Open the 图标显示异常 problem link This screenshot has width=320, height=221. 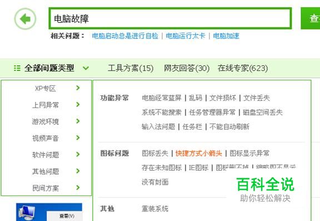[x=249, y=153]
